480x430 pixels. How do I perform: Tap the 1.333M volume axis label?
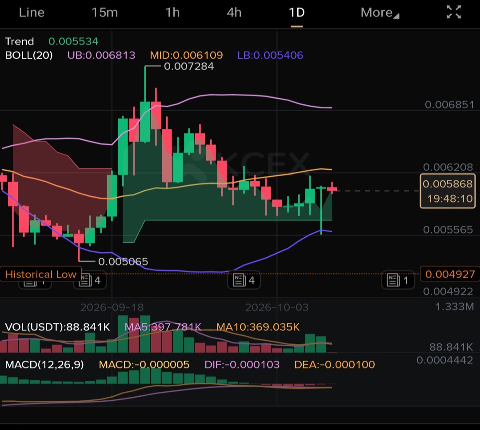click(x=455, y=307)
